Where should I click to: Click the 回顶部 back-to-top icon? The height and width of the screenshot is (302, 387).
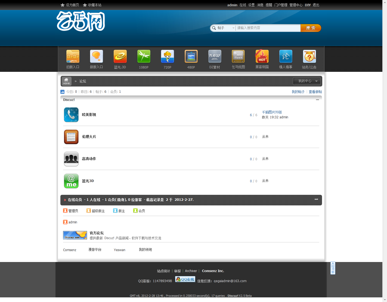pyautogui.click(x=333, y=268)
